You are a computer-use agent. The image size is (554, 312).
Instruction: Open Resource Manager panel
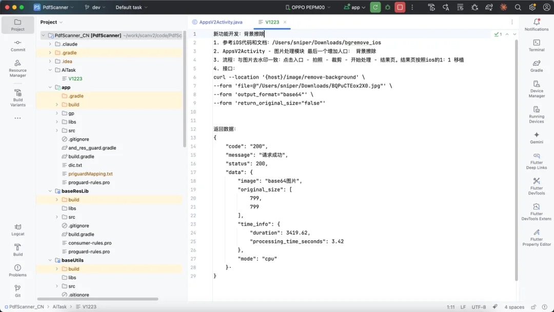tap(17, 69)
